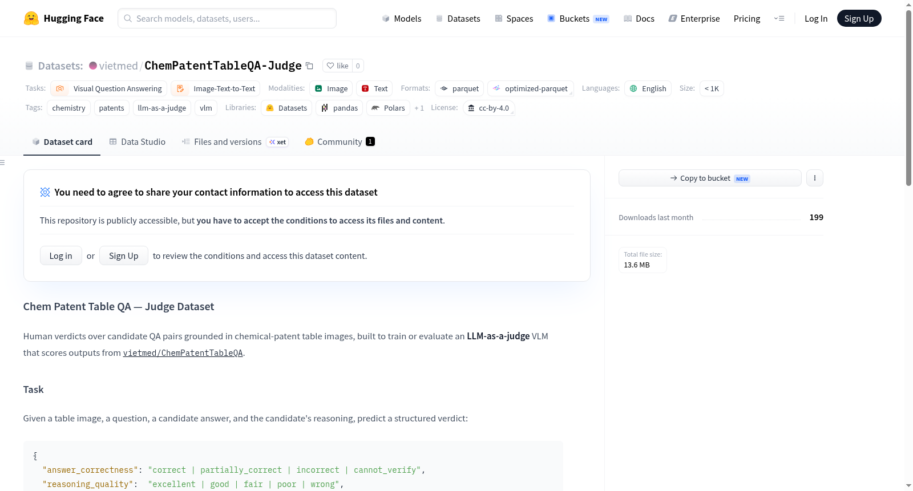Open the vietmed user profile avatar
The width and height of the screenshot is (913, 491).
click(x=93, y=66)
